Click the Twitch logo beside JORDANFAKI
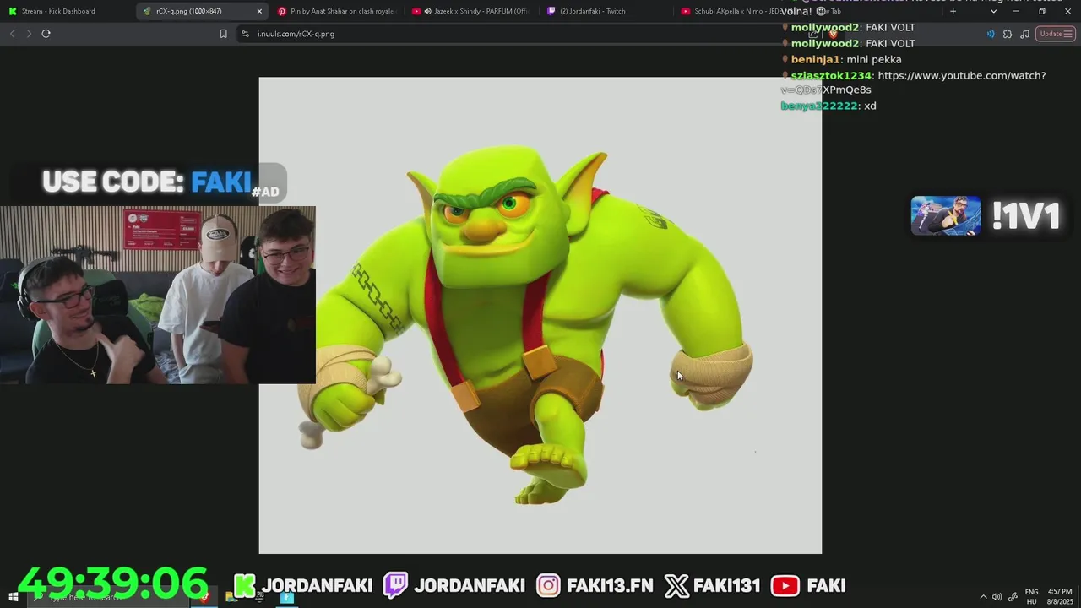 (x=395, y=585)
